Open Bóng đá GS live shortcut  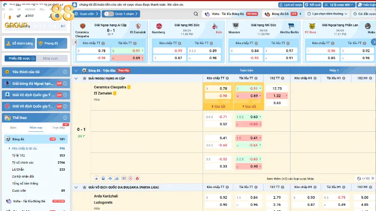point(283,14)
